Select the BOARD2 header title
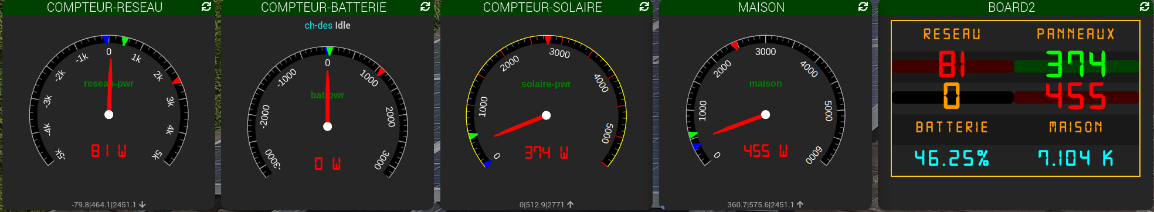 coord(1012,7)
